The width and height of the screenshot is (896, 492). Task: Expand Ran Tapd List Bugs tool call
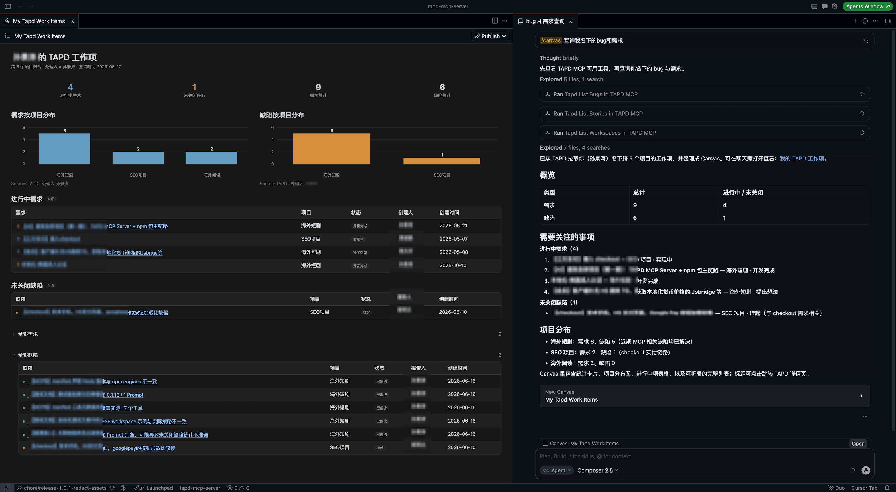click(x=704, y=94)
